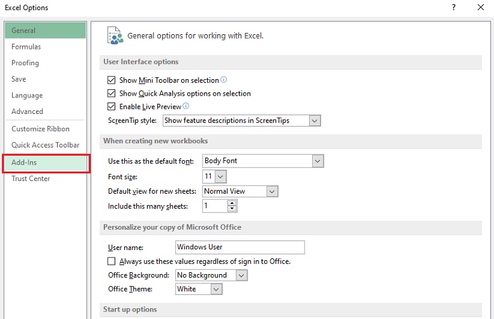494x319 pixels.
Task: Disable the Enable Live Preview checkbox
Action: (112, 107)
